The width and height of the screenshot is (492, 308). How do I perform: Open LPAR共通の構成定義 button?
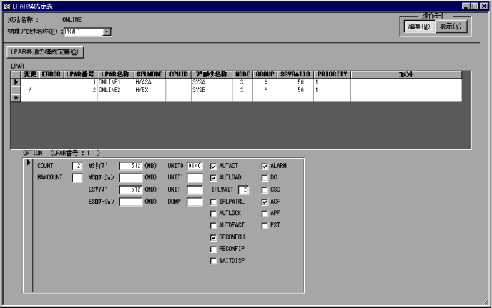45,52
